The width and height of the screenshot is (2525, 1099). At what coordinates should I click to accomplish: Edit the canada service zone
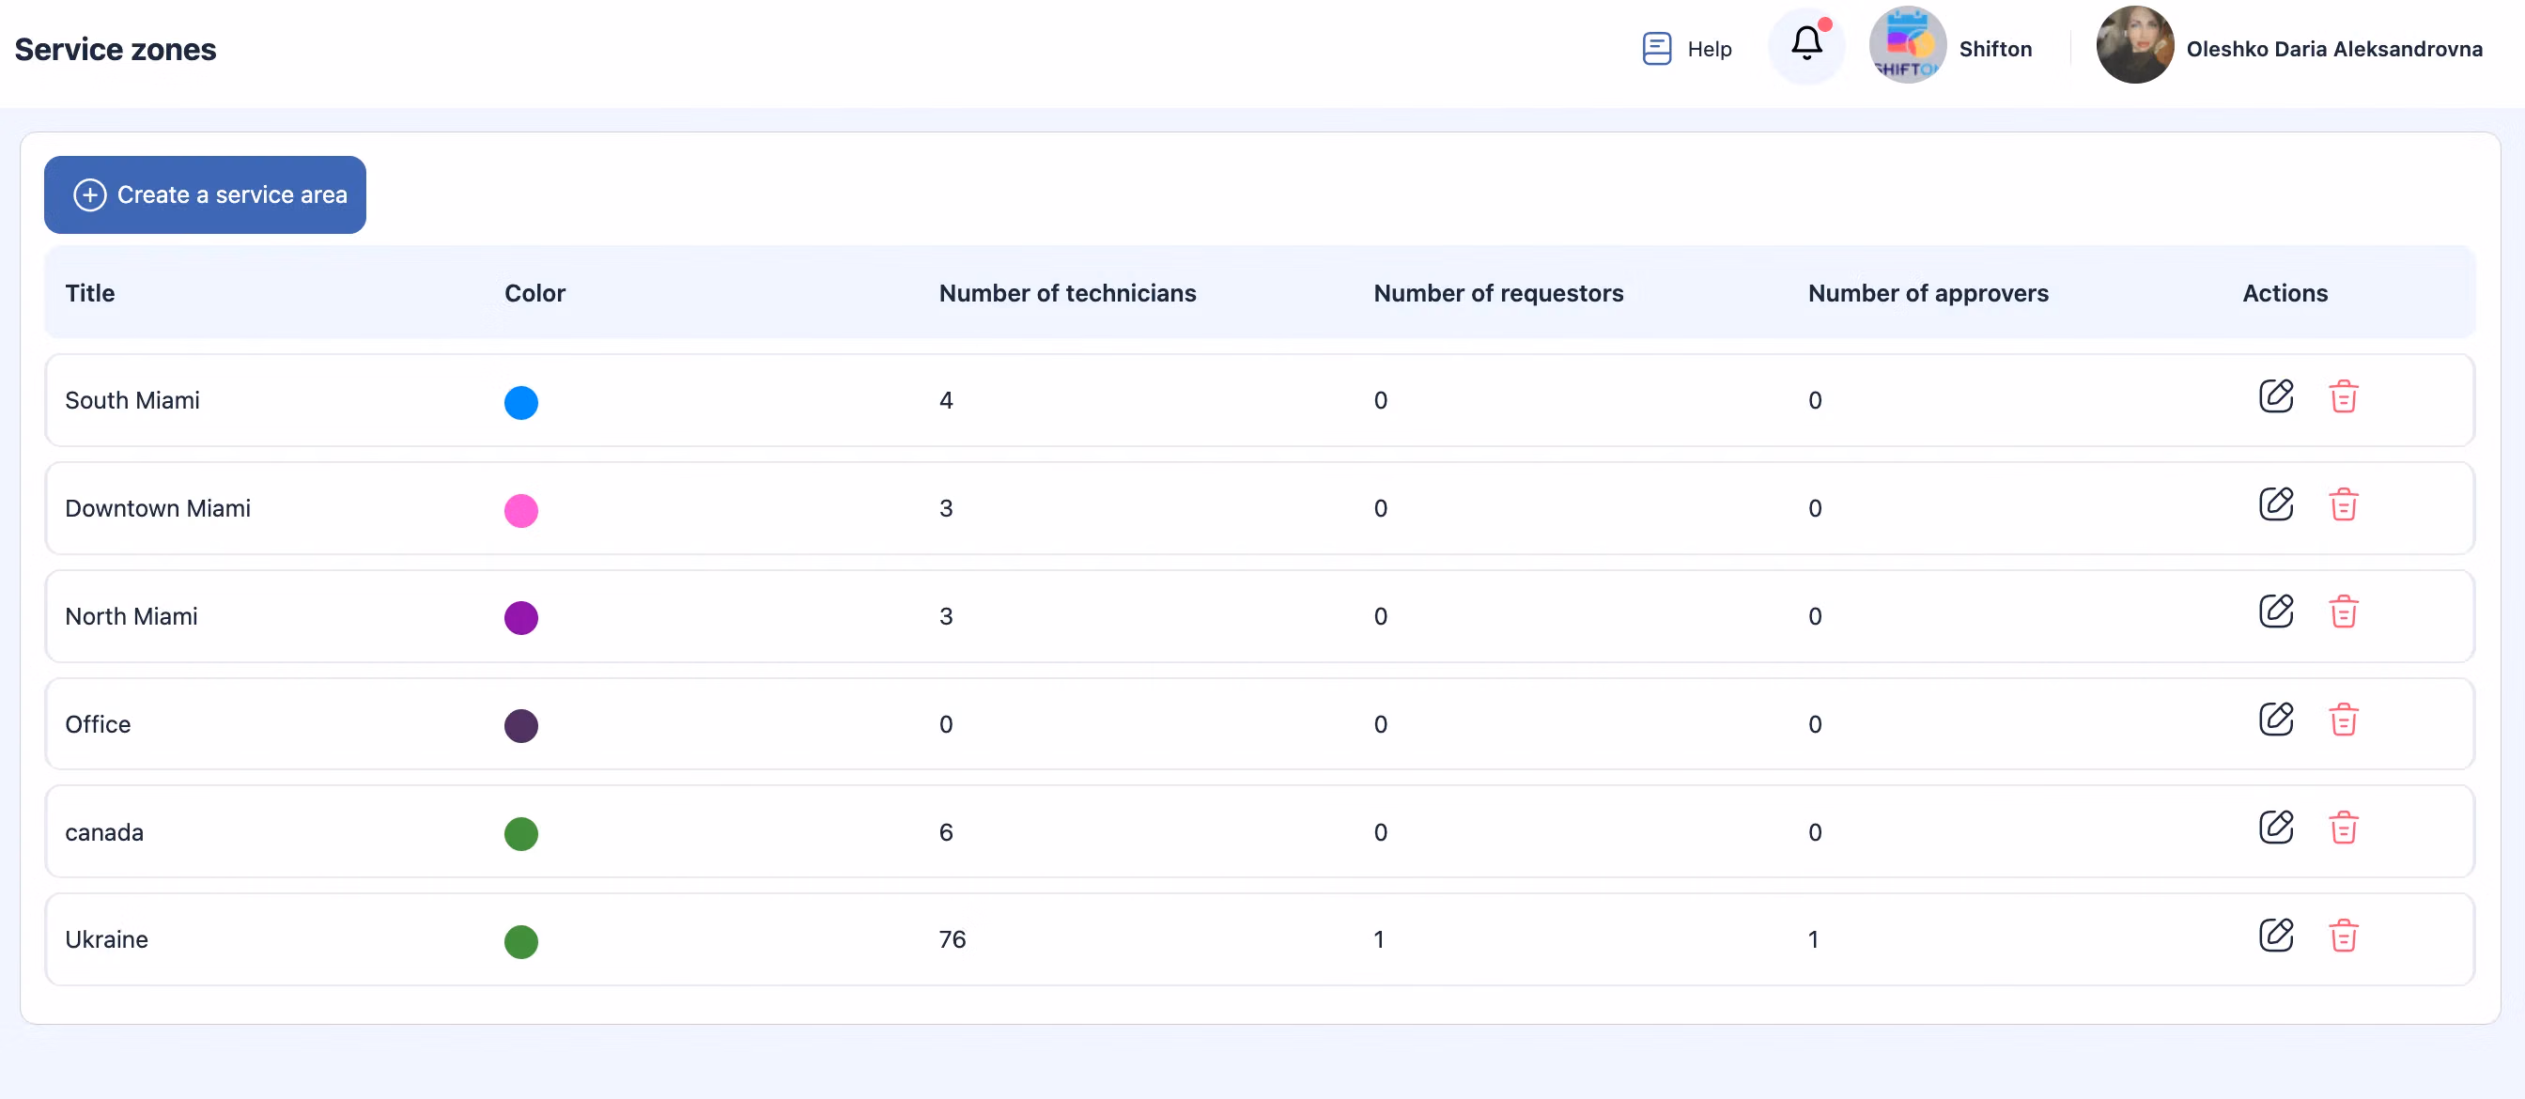click(x=2275, y=828)
